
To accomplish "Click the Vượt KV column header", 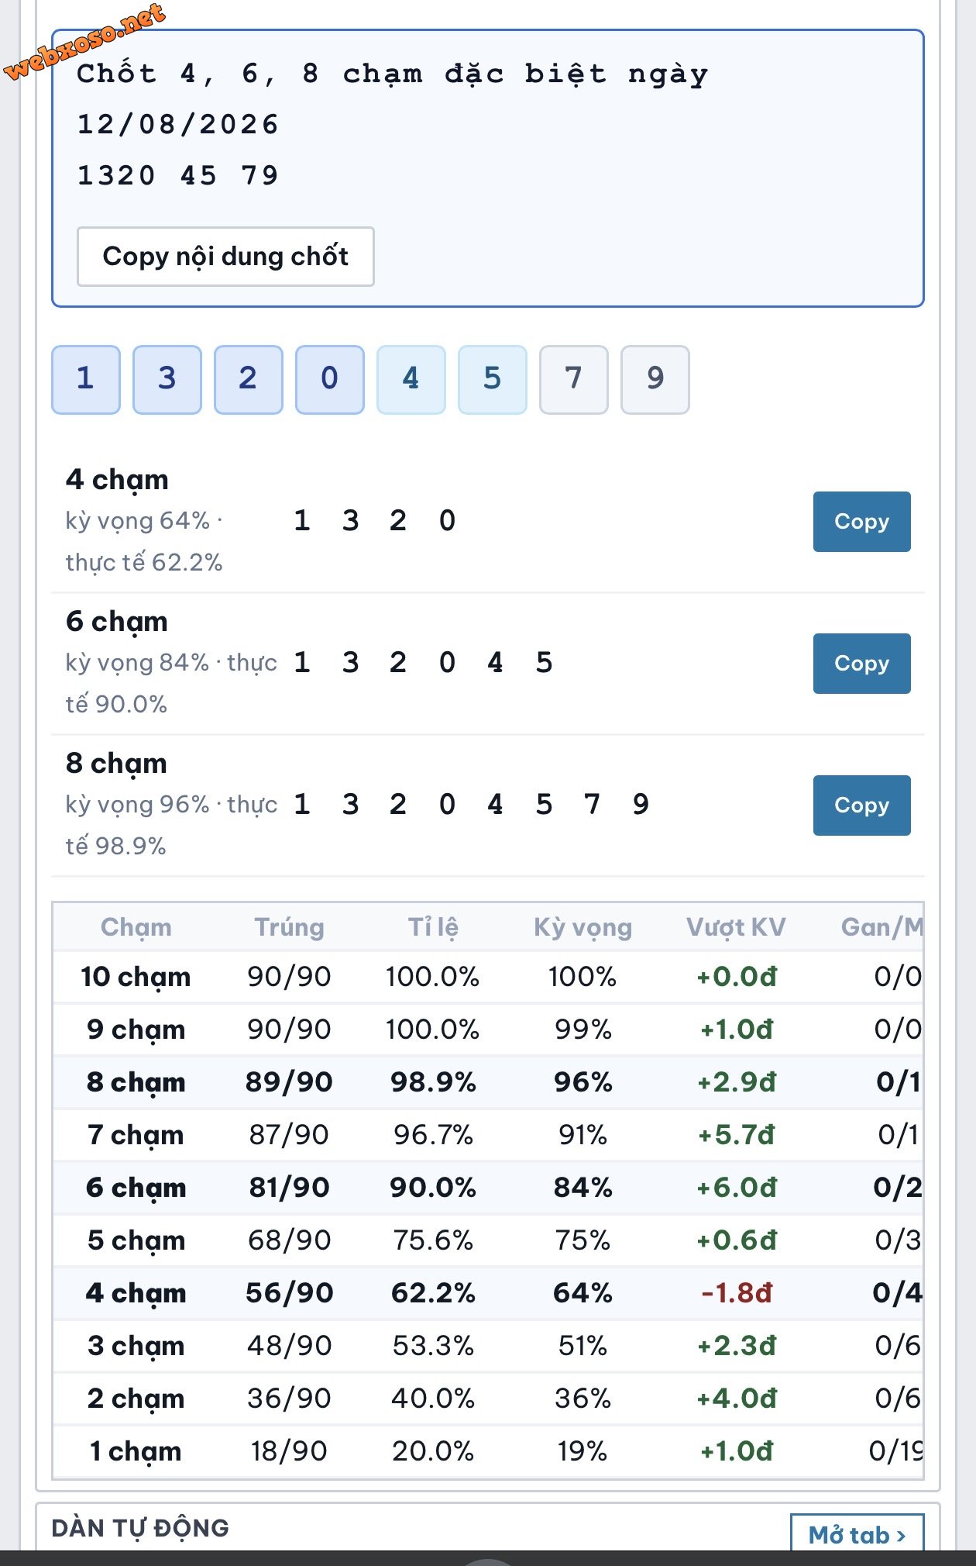I will (x=736, y=927).
